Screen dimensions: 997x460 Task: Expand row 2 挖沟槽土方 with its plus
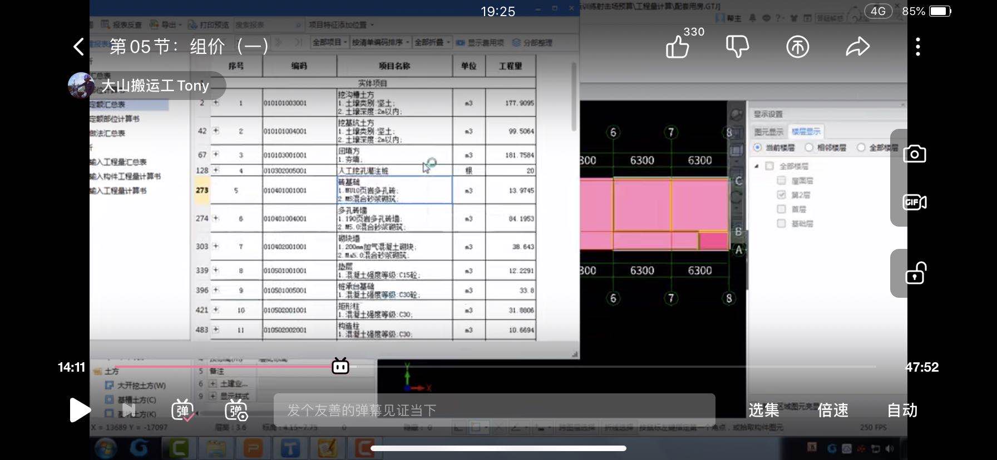click(216, 103)
